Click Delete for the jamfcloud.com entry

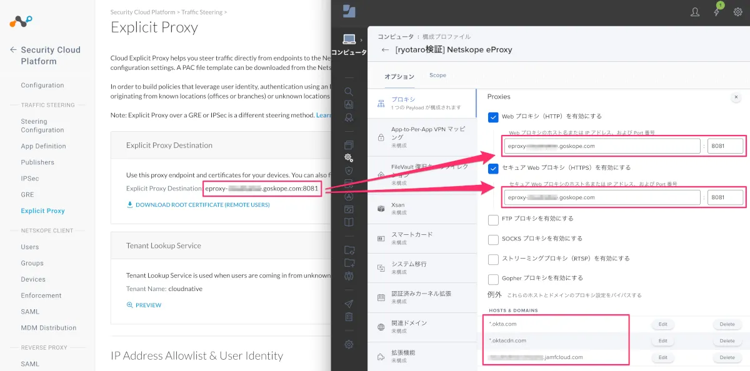[x=727, y=357]
